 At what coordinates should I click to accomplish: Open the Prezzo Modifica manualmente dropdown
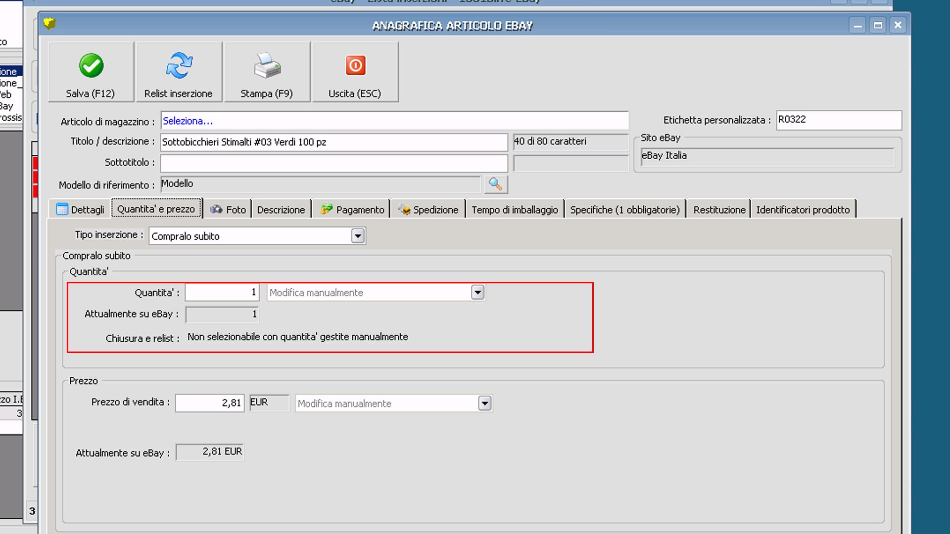(x=484, y=403)
